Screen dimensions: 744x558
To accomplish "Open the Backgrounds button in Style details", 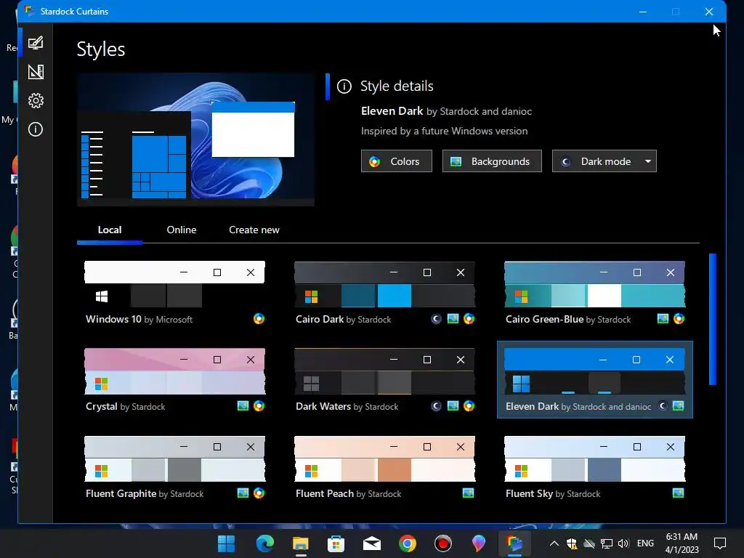I will pyautogui.click(x=492, y=161).
